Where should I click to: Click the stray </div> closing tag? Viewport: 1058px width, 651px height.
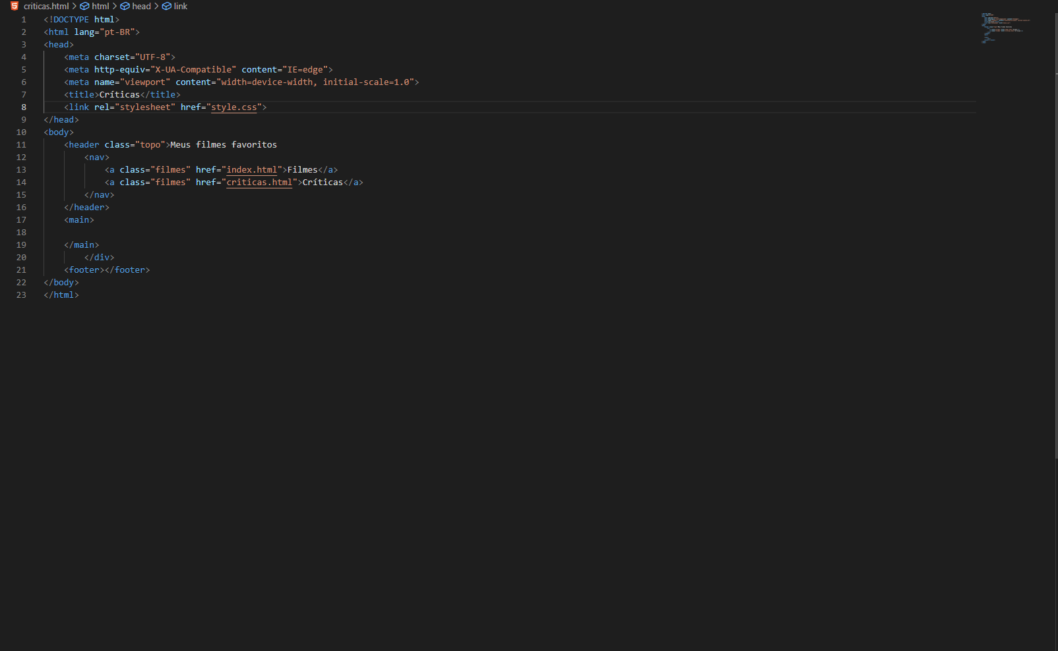[x=100, y=257]
